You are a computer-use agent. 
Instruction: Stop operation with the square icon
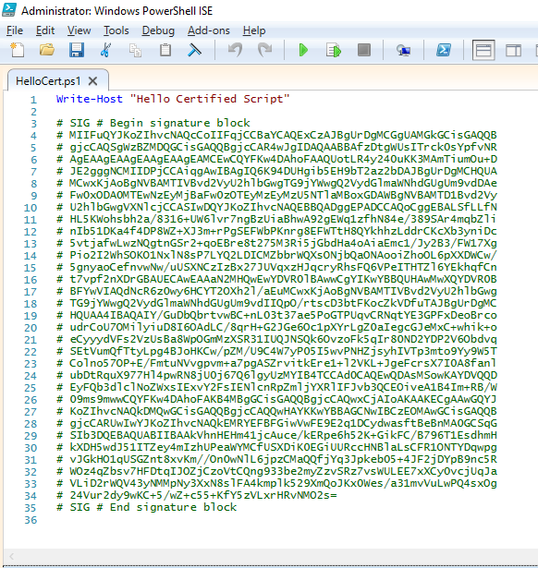tap(363, 50)
